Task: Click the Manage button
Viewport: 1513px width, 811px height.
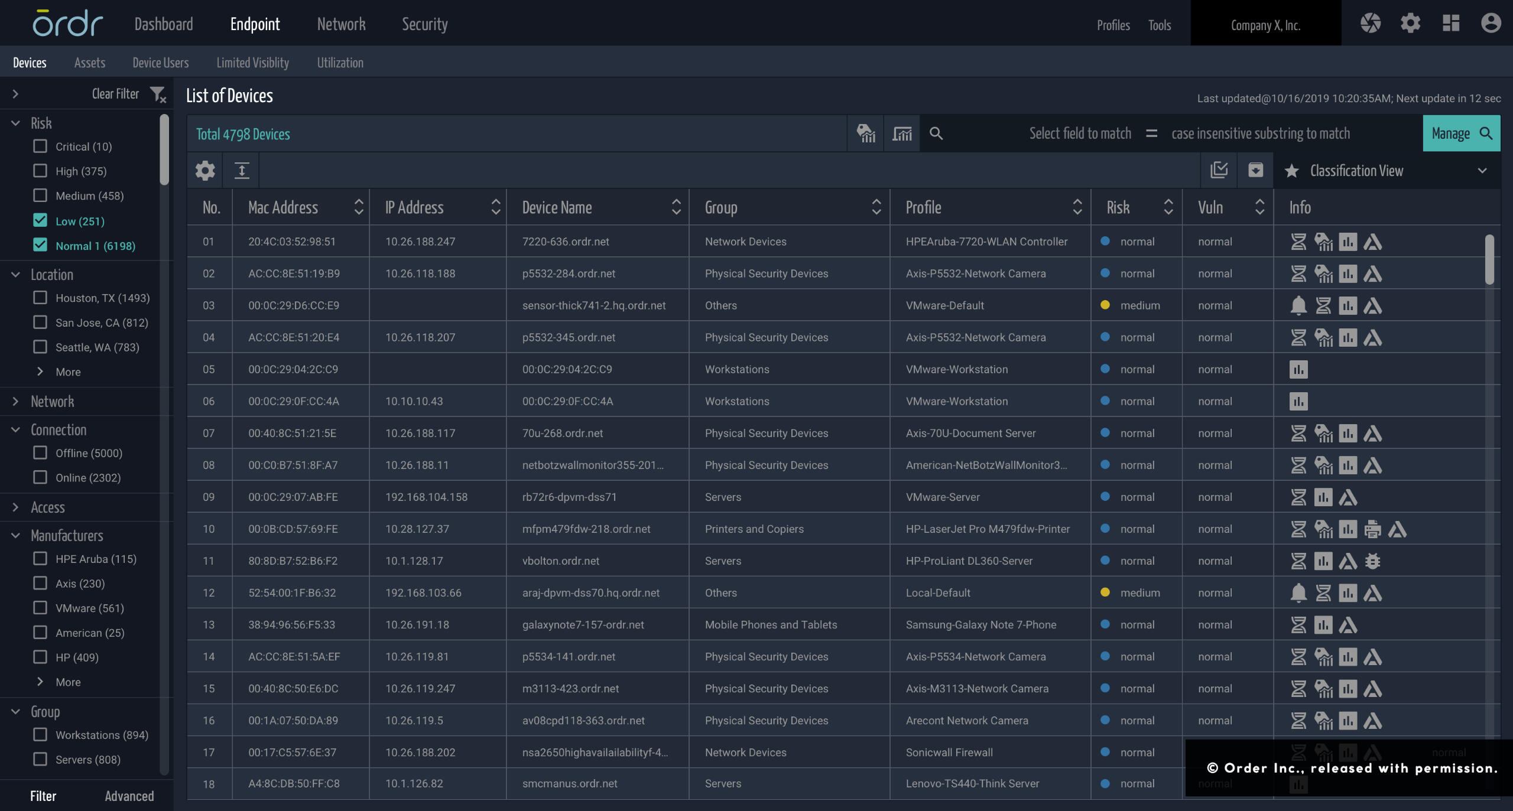Action: 1461,134
